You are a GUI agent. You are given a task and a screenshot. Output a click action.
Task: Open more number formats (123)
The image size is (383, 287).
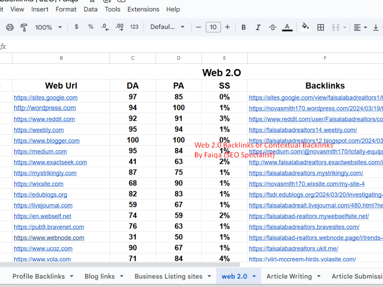pyautogui.click(x=134, y=27)
